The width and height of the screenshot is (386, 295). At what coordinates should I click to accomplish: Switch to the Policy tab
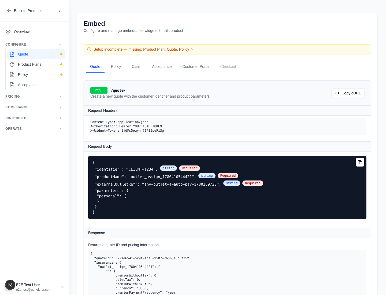116,67
